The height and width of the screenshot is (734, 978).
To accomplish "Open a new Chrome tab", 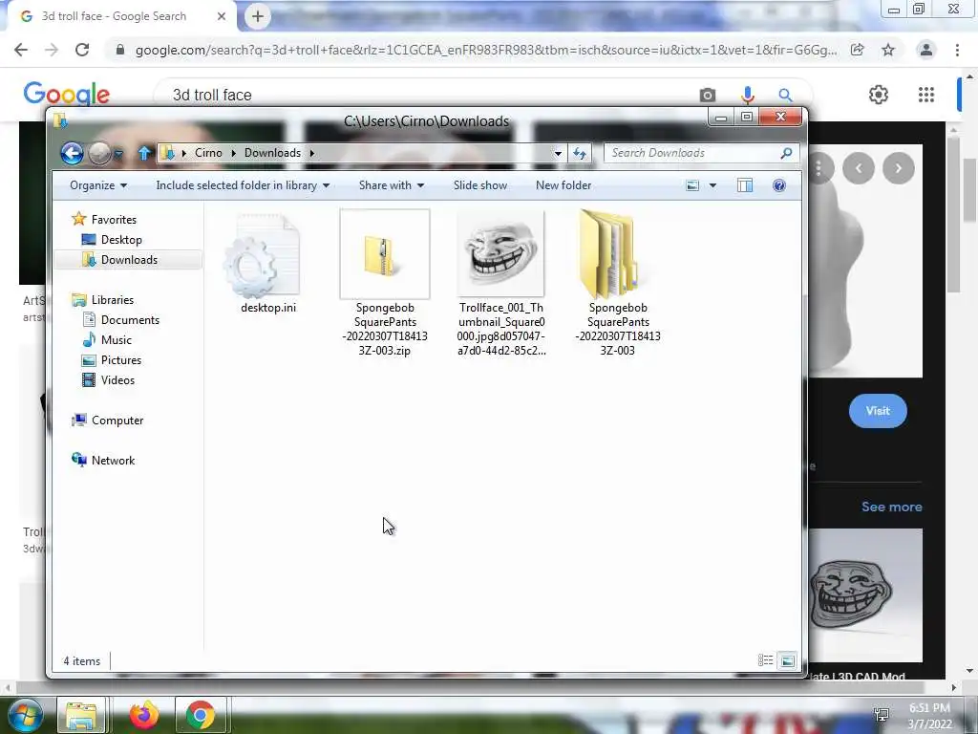I will click(x=258, y=16).
